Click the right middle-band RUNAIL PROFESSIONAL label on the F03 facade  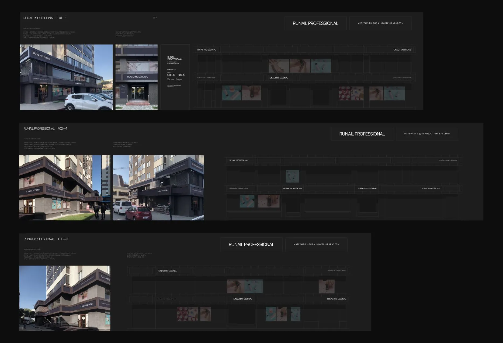337,299
